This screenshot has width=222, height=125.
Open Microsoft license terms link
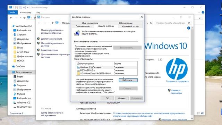point(149,115)
